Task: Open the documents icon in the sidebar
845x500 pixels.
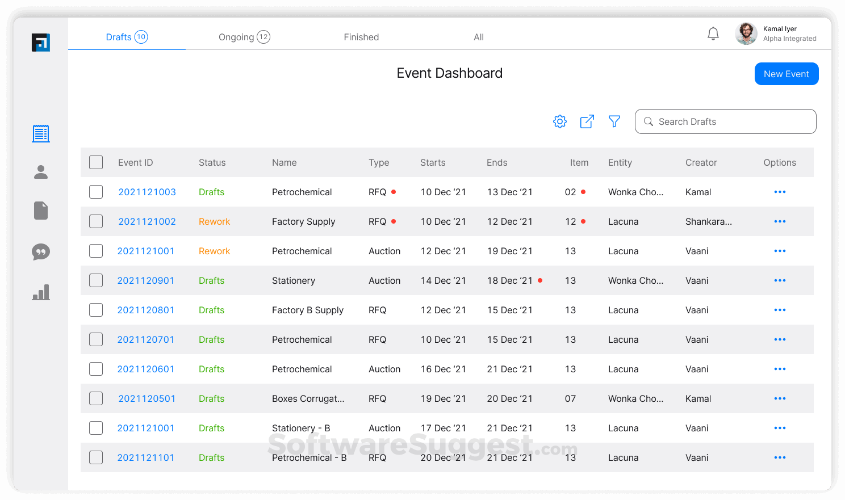Action: (x=40, y=211)
